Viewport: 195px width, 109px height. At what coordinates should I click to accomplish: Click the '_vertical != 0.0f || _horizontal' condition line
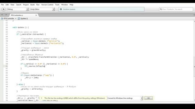point(44,64)
